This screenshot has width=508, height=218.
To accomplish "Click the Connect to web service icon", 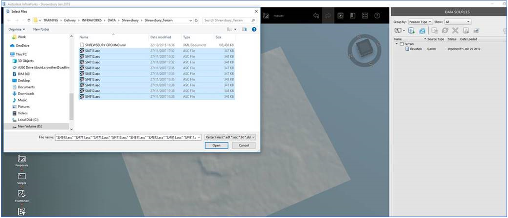I will pos(422,31).
